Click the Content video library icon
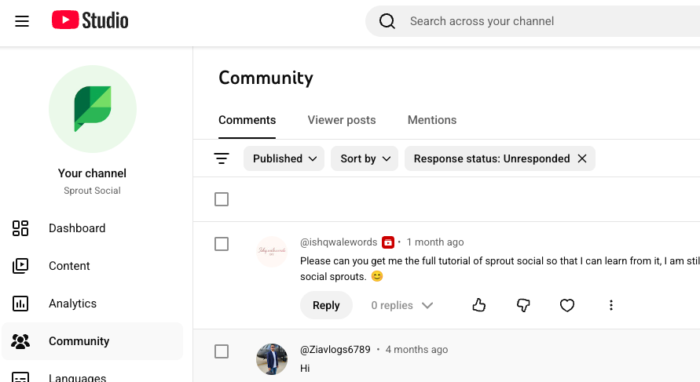Image resolution: width=700 pixels, height=382 pixels. [20, 266]
